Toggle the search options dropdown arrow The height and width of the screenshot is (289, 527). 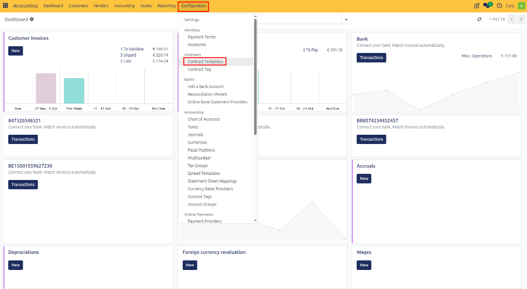(x=346, y=20)
